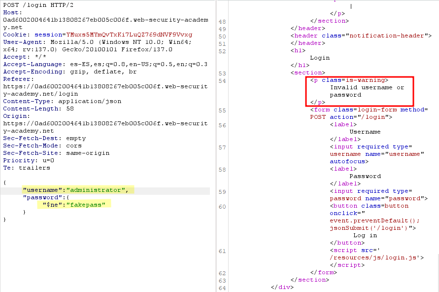Select the Sec-Fetch-Dest value empty

coord(76,138)
